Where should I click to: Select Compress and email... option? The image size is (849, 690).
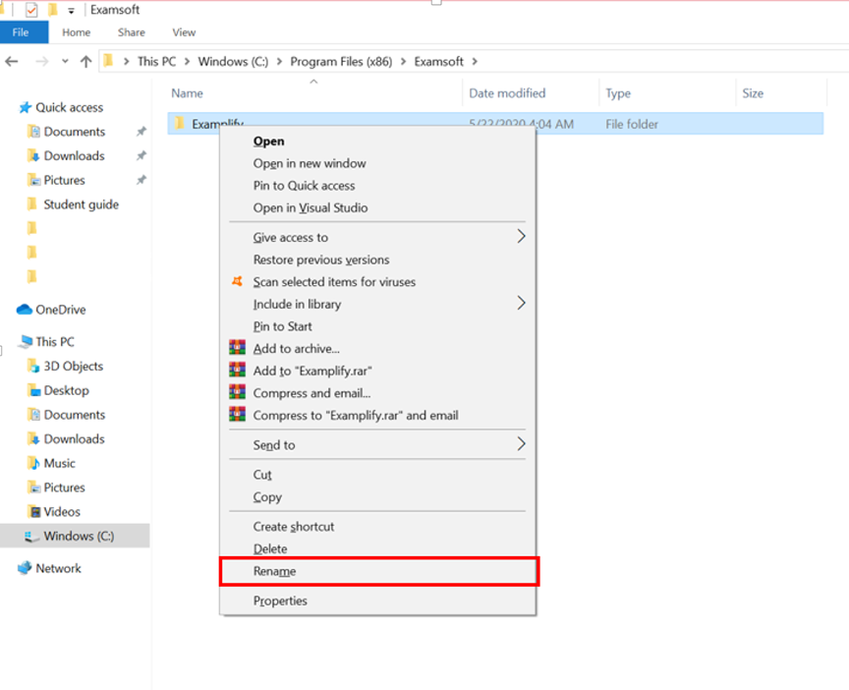coord(377,393)
